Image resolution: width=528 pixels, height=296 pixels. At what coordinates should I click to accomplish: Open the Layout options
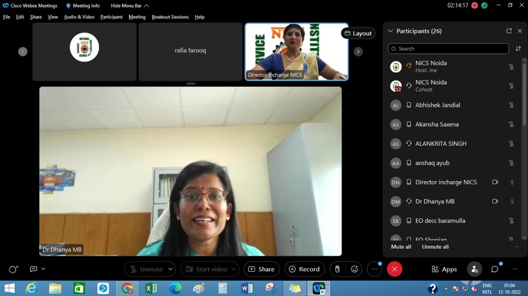coord(358,33)
